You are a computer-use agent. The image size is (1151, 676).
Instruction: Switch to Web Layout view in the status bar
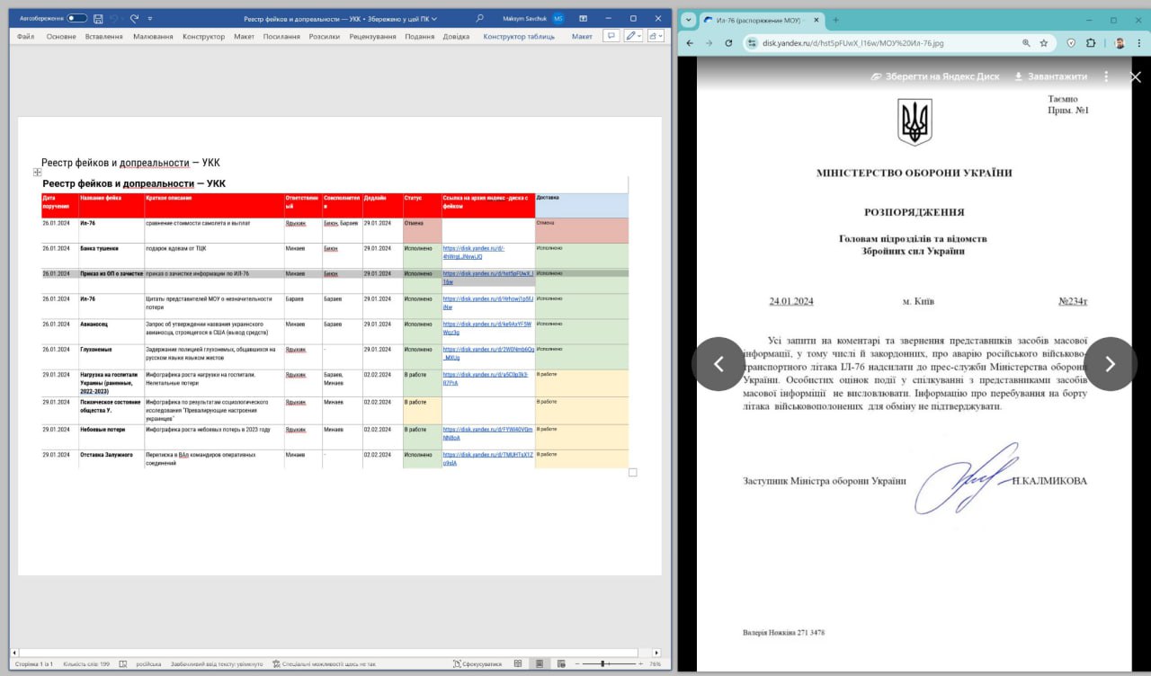pos(560,663)
